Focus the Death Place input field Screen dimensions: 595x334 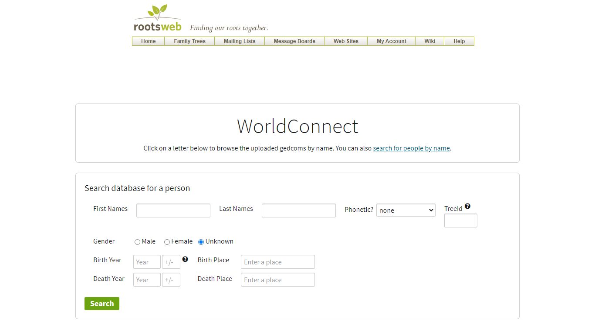(x=278, y=280)
